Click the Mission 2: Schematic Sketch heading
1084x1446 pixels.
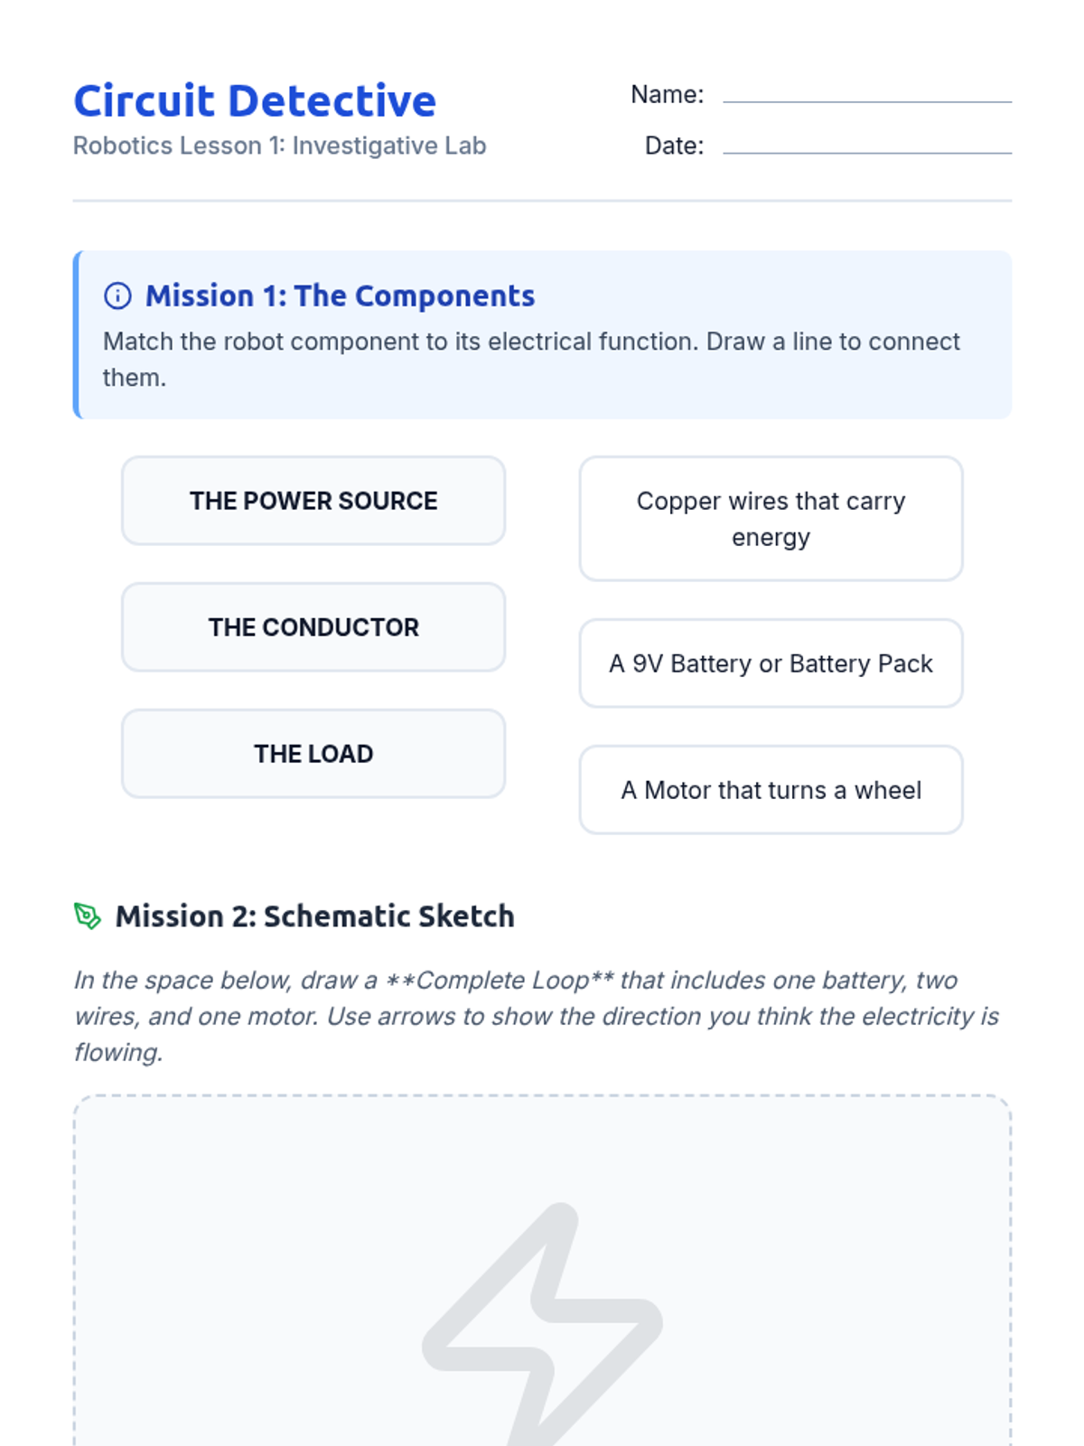coord(314,915)
